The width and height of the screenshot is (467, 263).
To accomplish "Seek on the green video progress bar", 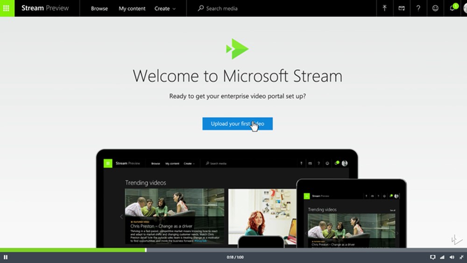I will click(233, 250).
